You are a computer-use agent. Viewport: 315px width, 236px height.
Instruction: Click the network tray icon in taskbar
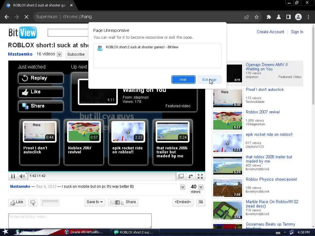pos(292,232)
